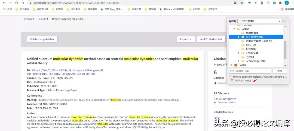Expand the 分子动力学模拟 collection triangle
Viewport: 294px width, 131px height.
coord(239,37)
